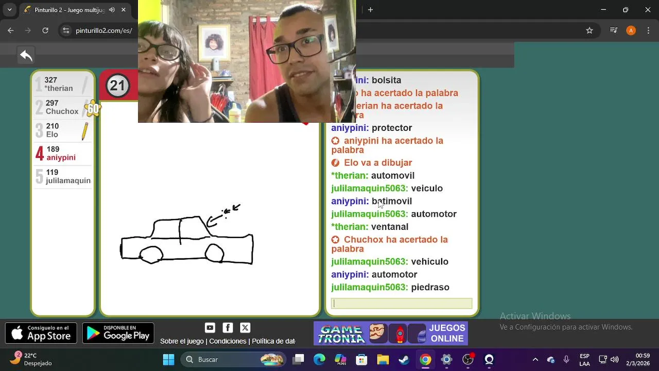This screenshot has height=371, width=659.
Task: Open Task View on the taskbar
Action: point(299,360)
